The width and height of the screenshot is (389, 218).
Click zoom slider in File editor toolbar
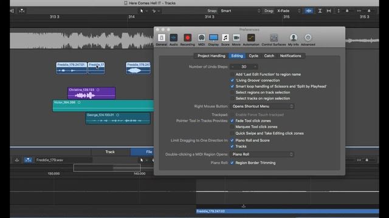pos(367,160)
